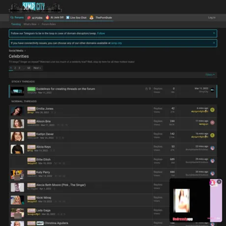Click the News prefix label

click(31, 89)
